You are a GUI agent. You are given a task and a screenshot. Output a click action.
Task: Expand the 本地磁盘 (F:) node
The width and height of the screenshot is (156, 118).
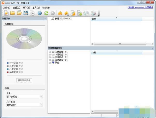[x=50, y=60]
